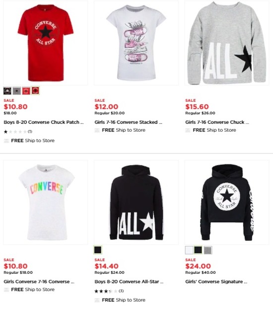
Task: Pick gray swatch for Girls' Converse Signature hoodie
Action: point(208,250)
